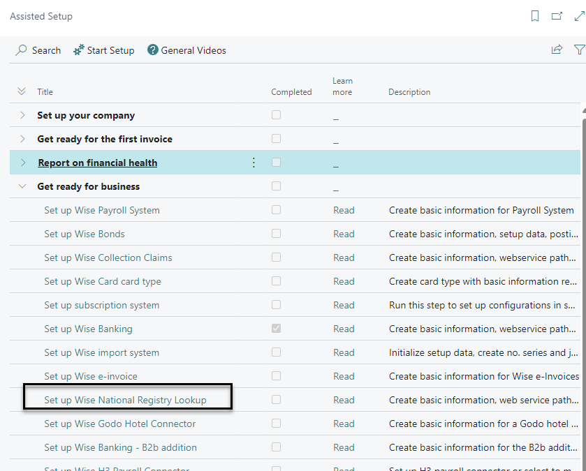The width and height of the screenshot is (586, 471).
Task: Click the three-dot menu on Report row
Action: [x=254, y=163]
